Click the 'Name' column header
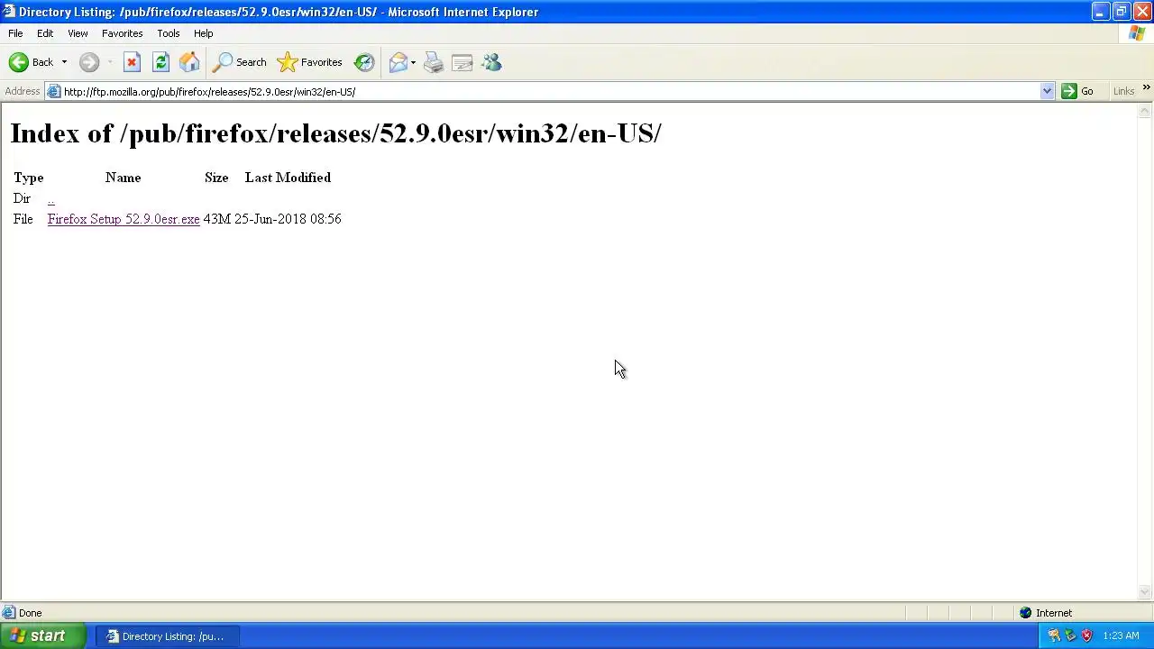Image resolution: width=1154 pixels, height=649 pixels. click(124, 178)
